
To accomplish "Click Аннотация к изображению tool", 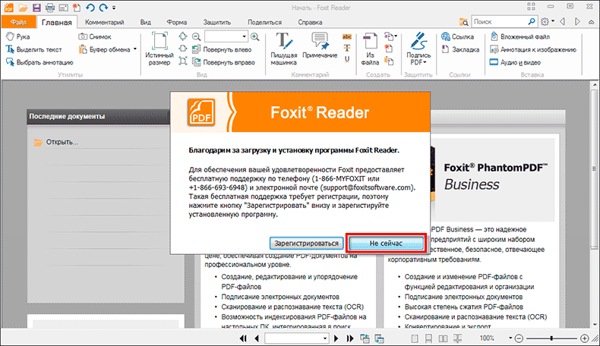I will click(x=533, y=50).
